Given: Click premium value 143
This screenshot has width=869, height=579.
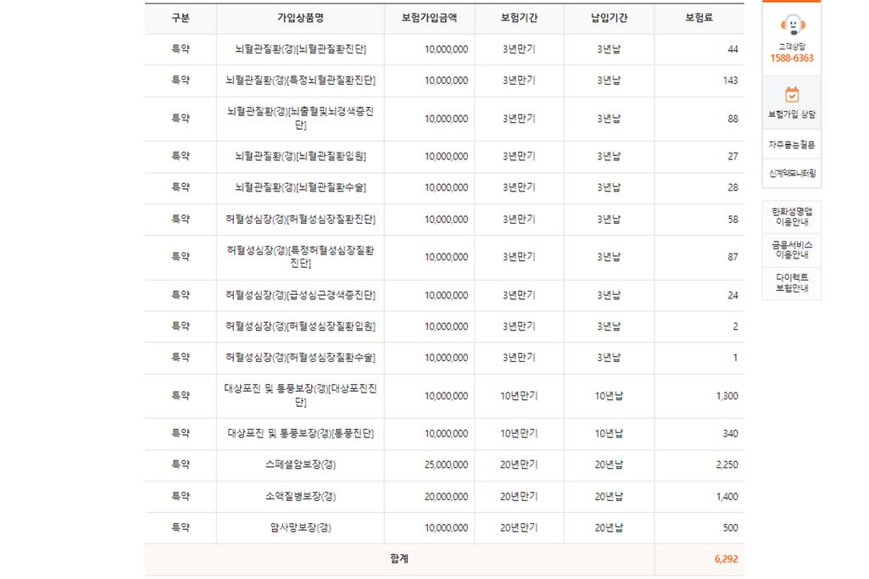Looking at the screenshot, I should pos(731,81).
